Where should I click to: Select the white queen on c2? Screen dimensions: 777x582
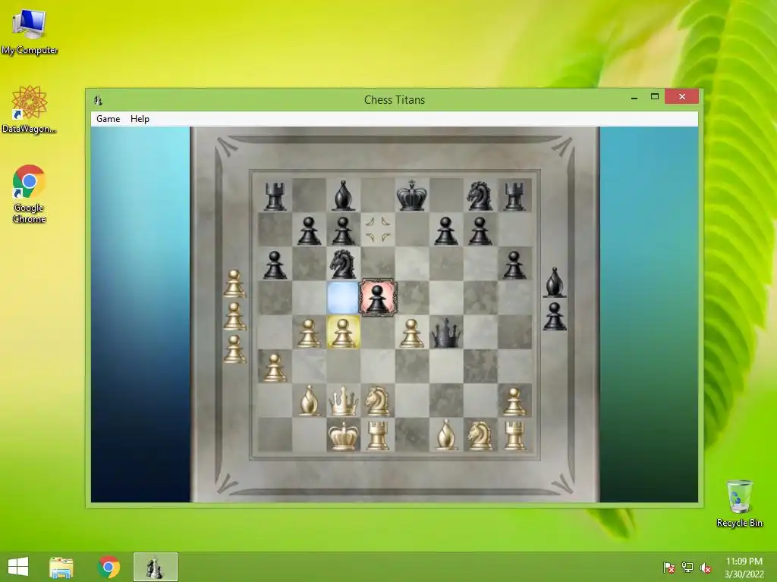343,400
